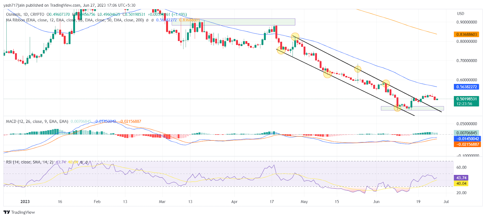Viewport: 486px width, 218px height.
Task: Click the 0.90000000 price axis label
Action: coord(467,22)
